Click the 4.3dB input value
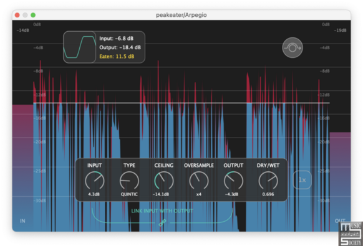The image size is (363, 246). pyautogui.click(x=94, y=194)
